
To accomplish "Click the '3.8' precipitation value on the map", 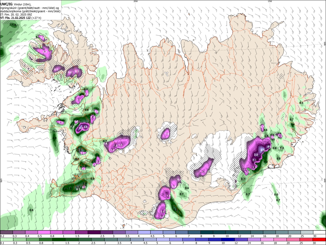I will click(x=79, y=150).
